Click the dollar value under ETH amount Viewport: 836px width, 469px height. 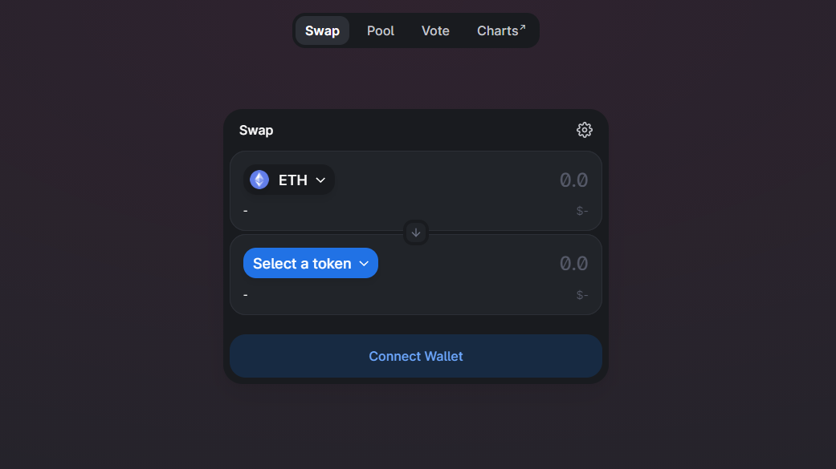click(582, 211)
